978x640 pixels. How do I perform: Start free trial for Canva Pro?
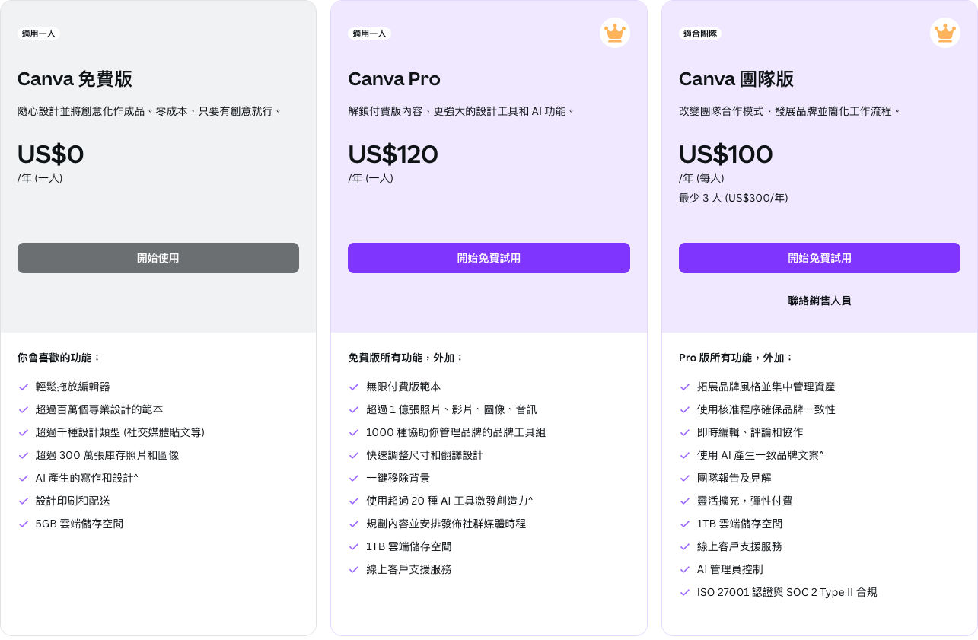coord(489,258)
